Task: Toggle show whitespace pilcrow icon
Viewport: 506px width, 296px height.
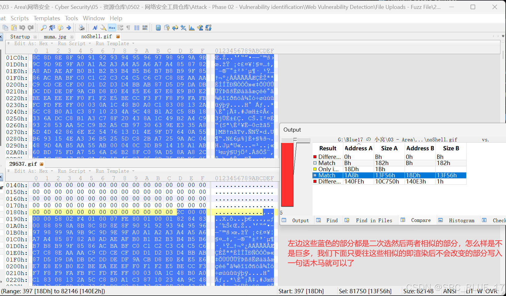Action: tap(128, 28)
